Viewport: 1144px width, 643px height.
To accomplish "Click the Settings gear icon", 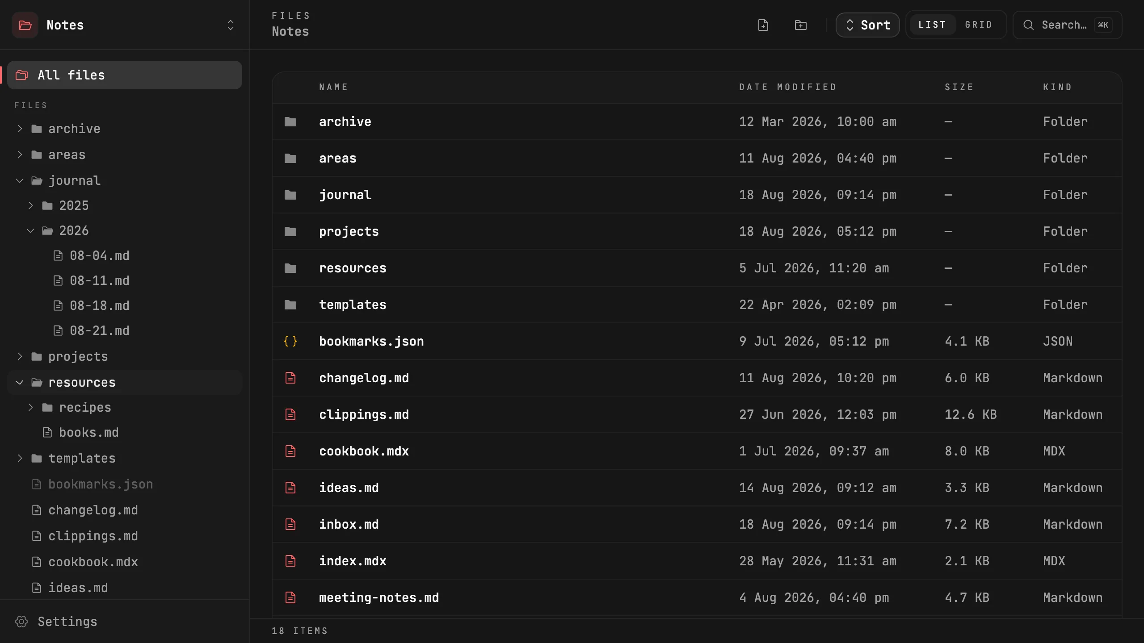I will click(x=21, y=622).
